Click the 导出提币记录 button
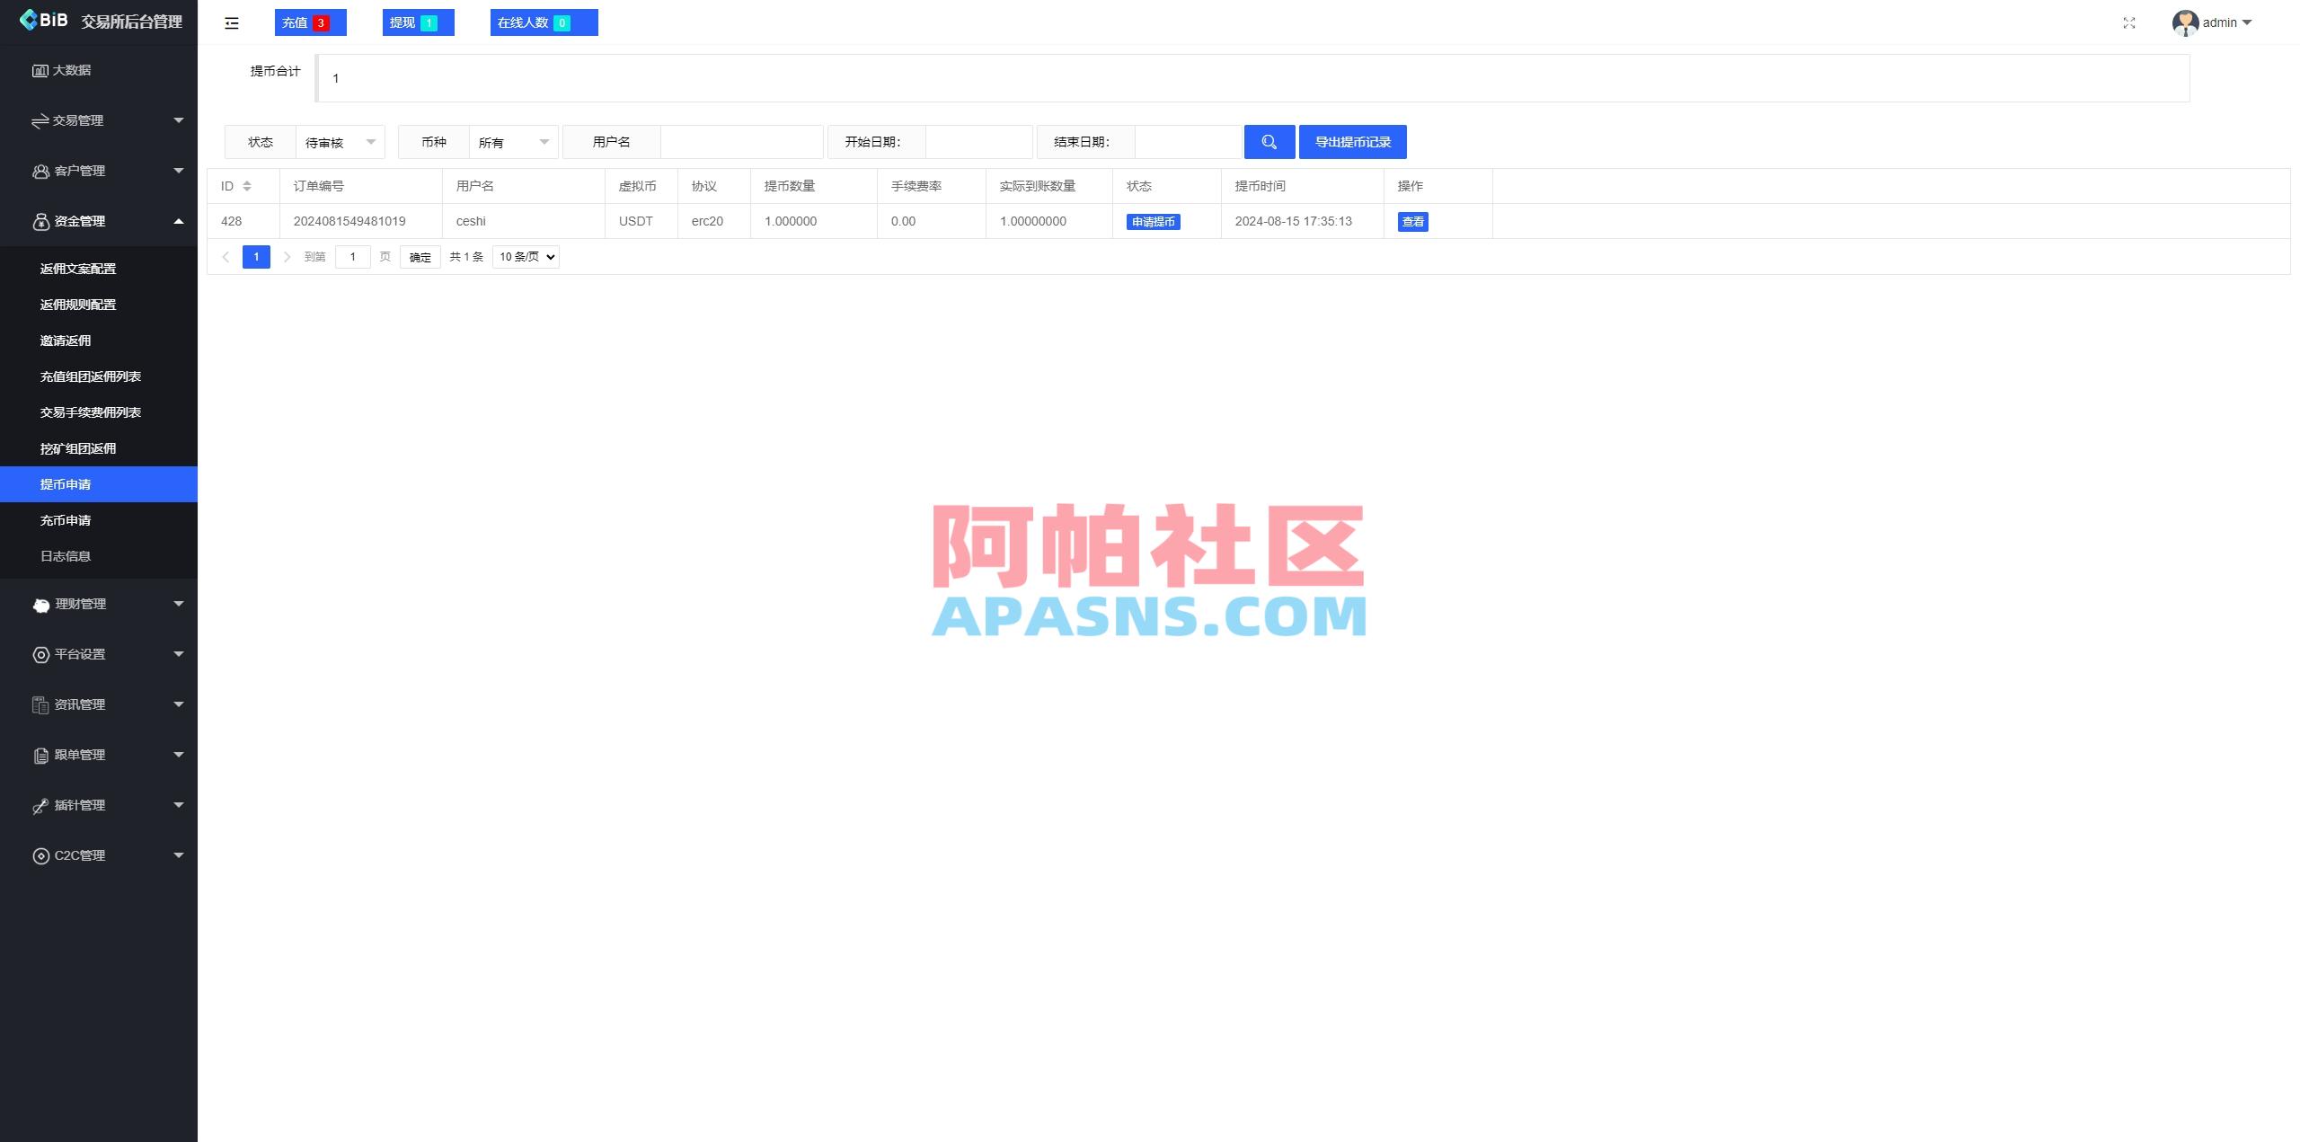Viewport: 2300px width, 1142px height. coord(1352,141)
